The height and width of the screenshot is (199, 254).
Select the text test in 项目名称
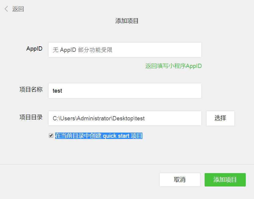57,91
